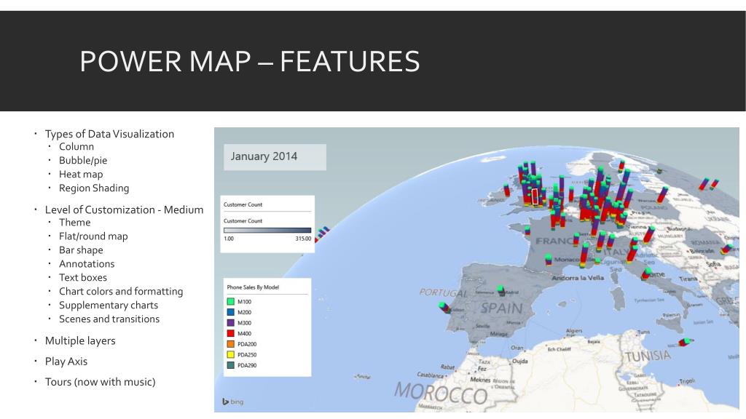Click the Tripoli label on the map

coord(687,381)
